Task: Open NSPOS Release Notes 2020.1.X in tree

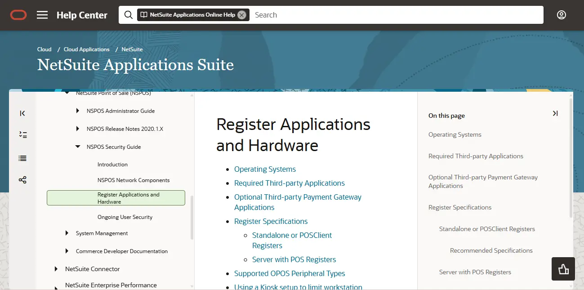Action: point(125,129)
